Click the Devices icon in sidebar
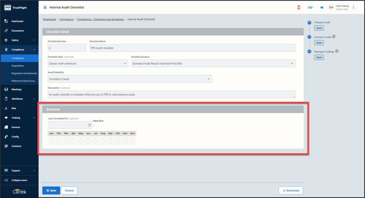The image size is (365, 198). coord(6,127)
